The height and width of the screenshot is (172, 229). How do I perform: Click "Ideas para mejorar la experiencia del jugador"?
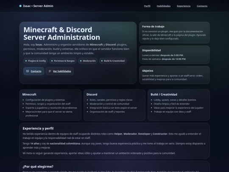pos(179,108)
